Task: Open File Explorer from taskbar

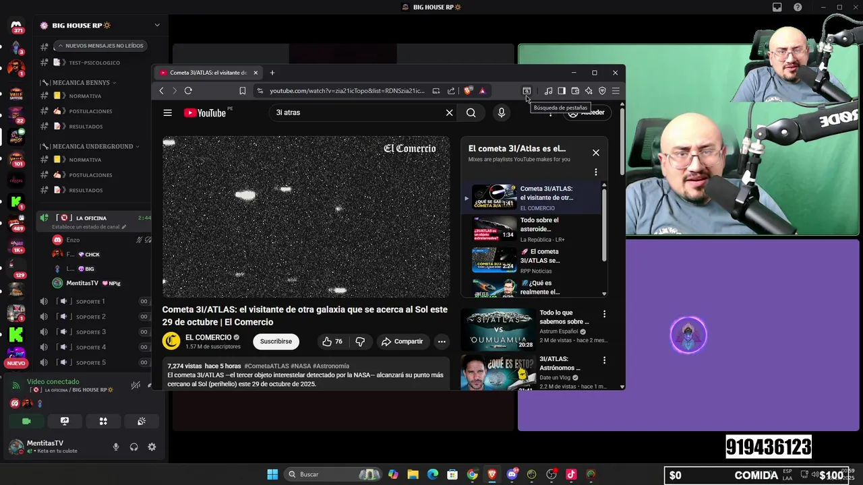Action: (x=413, y=474)
